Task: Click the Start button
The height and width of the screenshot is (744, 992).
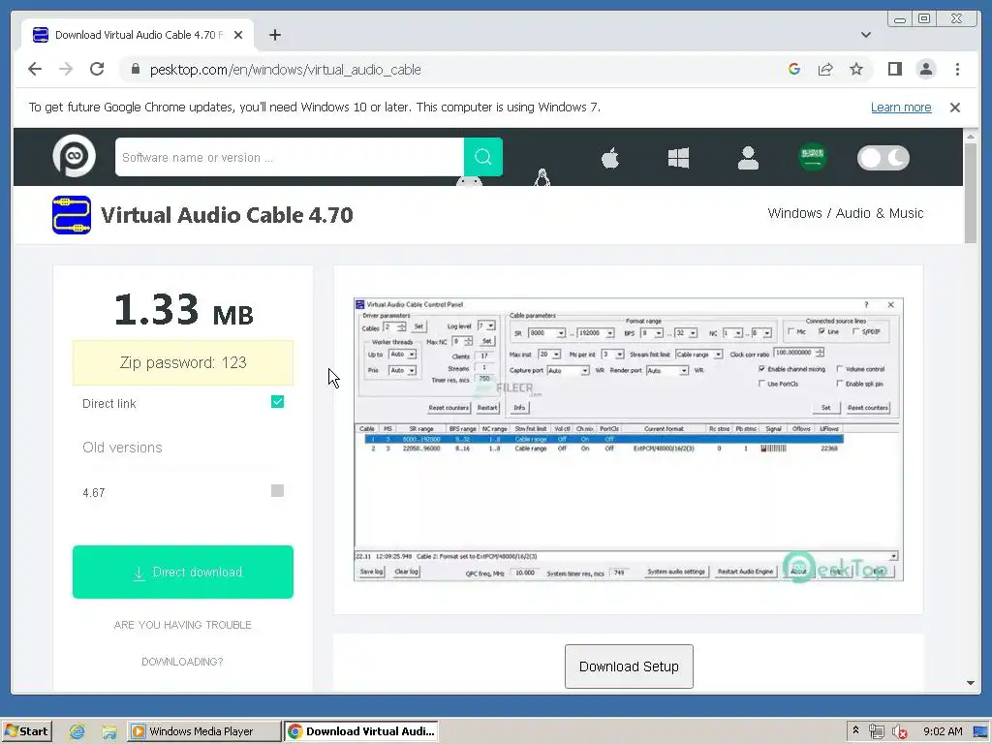Action: pos(26,731)
